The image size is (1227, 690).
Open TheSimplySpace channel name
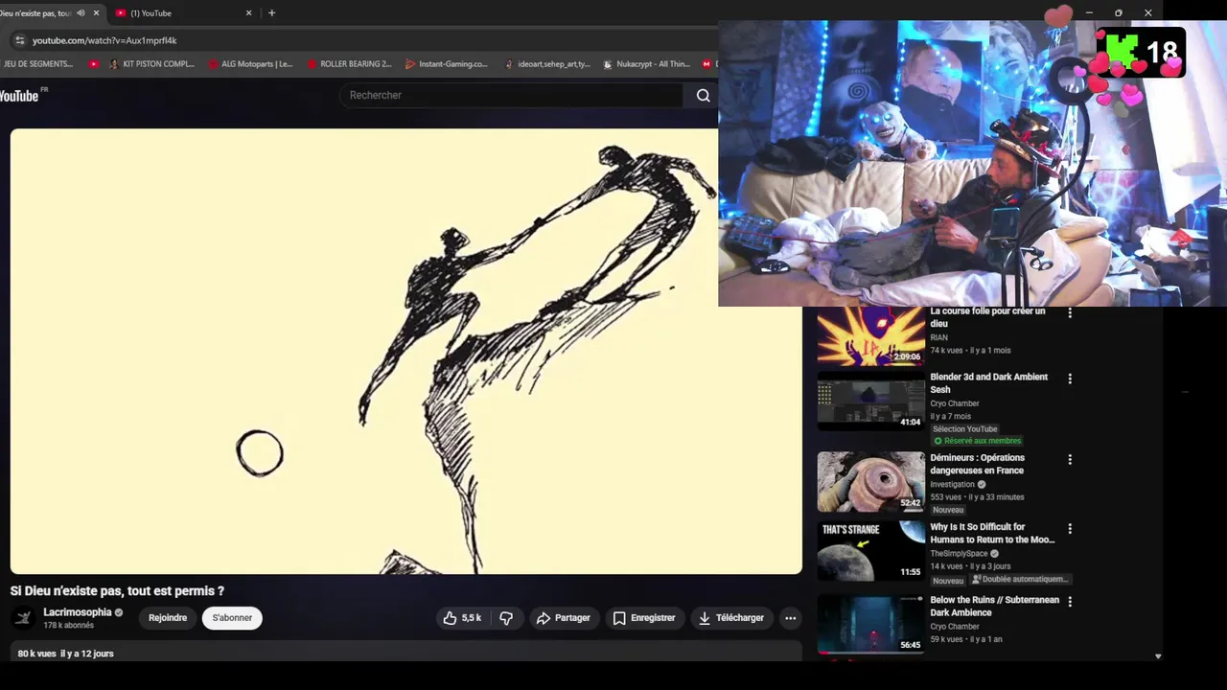pos(959,554)
